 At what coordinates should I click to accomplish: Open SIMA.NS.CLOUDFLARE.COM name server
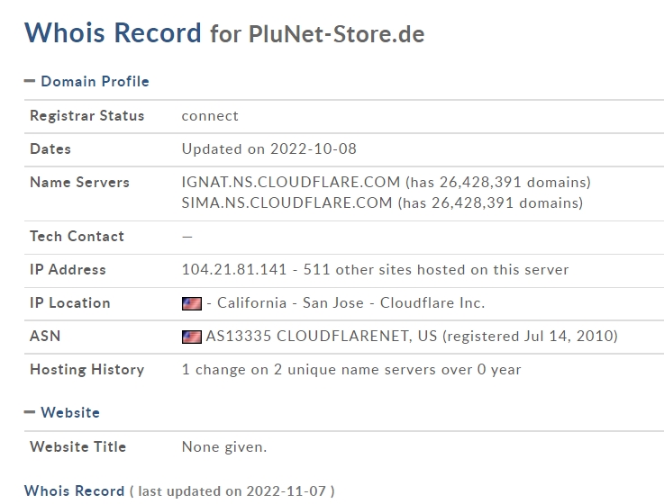click(x=287, y=202)
